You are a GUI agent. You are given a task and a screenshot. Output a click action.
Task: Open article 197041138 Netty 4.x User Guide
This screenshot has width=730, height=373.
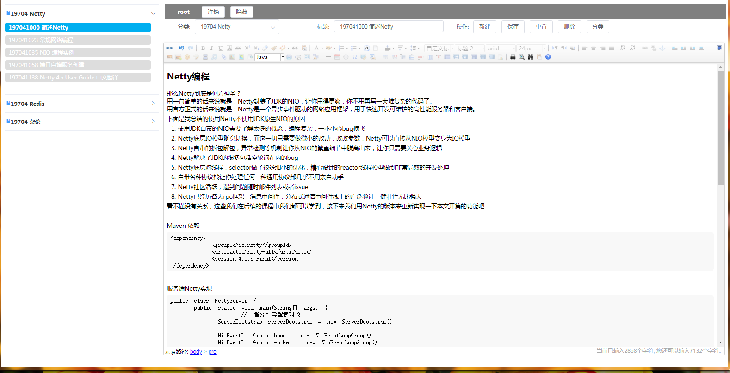78,77
